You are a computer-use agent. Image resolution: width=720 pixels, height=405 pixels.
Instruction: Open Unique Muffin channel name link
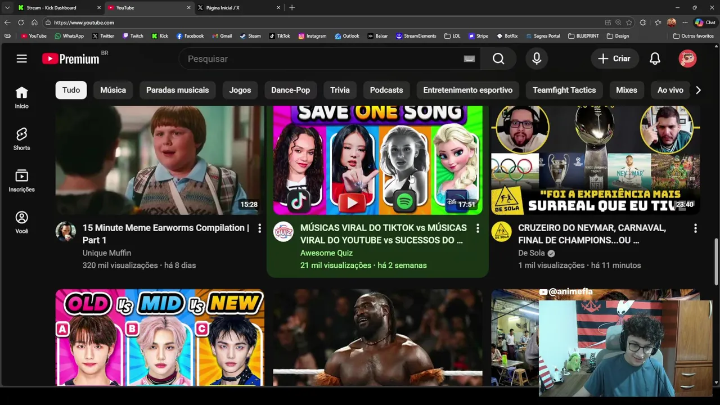(107, 253)
